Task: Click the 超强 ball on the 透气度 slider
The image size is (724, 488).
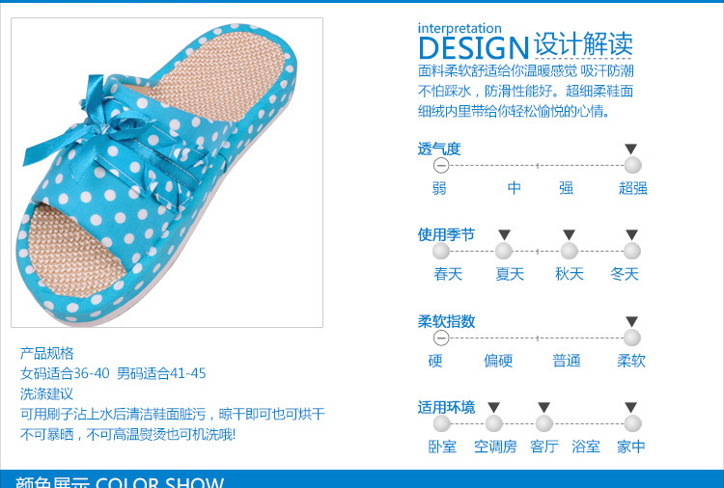Action: tap(632, 165)
